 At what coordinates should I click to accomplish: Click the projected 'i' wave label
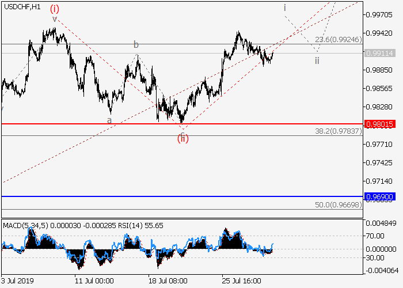click(x=284, y=7)
